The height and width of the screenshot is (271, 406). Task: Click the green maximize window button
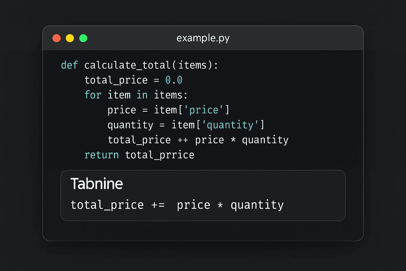coord(83,38)
